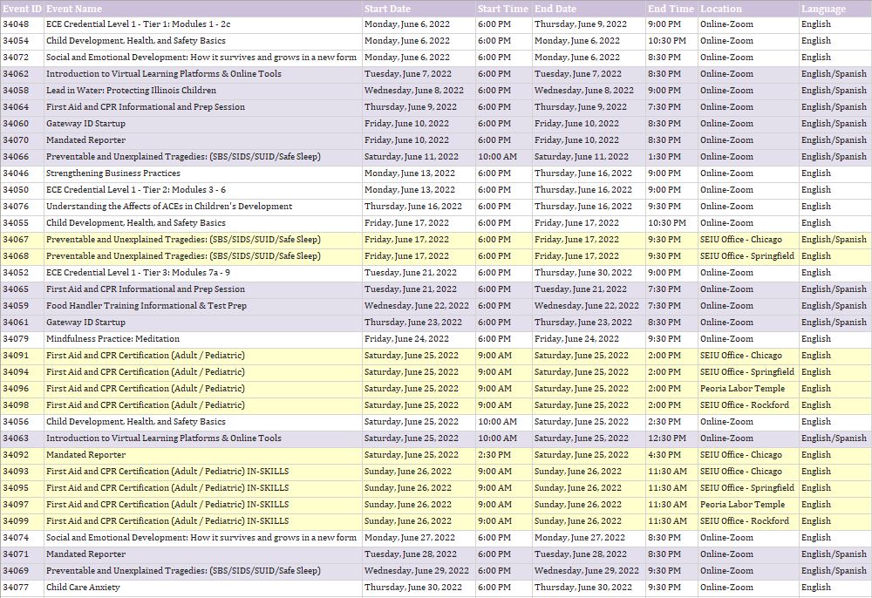The width and height of the screenshot is (872, 598).
Task: Select 'Peoria Labor Temple' in row 34096
Action: [x=742, y=389]
